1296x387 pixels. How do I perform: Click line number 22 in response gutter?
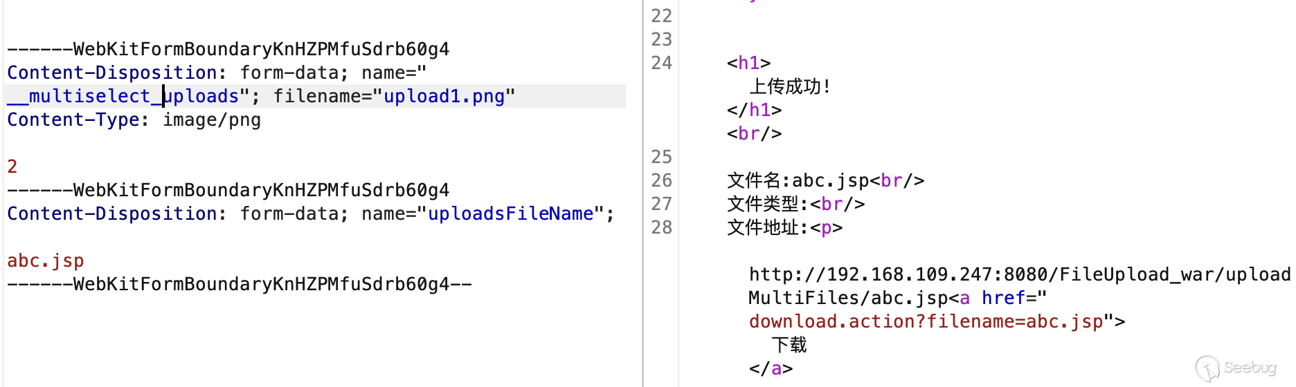[x=662, y=16]
